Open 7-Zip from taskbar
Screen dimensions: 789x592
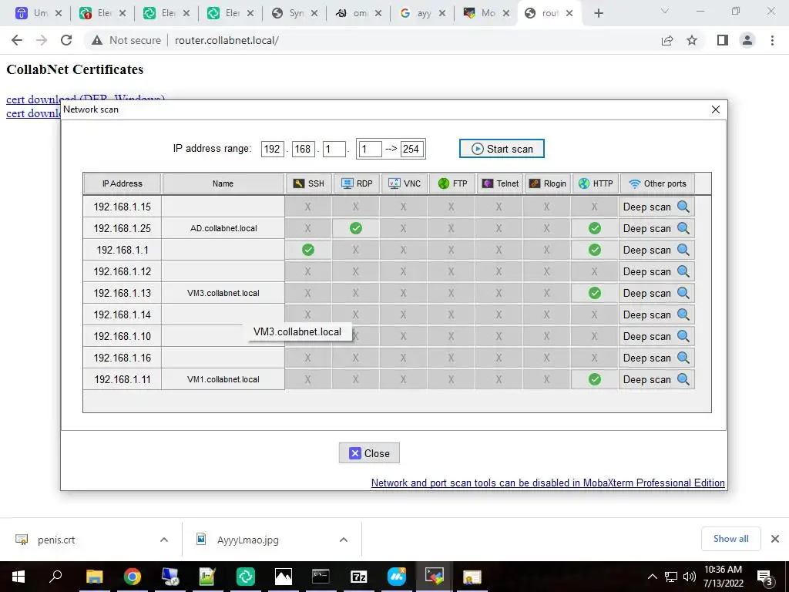[x=359, y=577]
